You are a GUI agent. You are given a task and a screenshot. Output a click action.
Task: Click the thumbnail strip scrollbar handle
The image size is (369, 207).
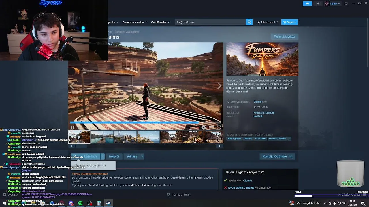(x=81, y=146)
